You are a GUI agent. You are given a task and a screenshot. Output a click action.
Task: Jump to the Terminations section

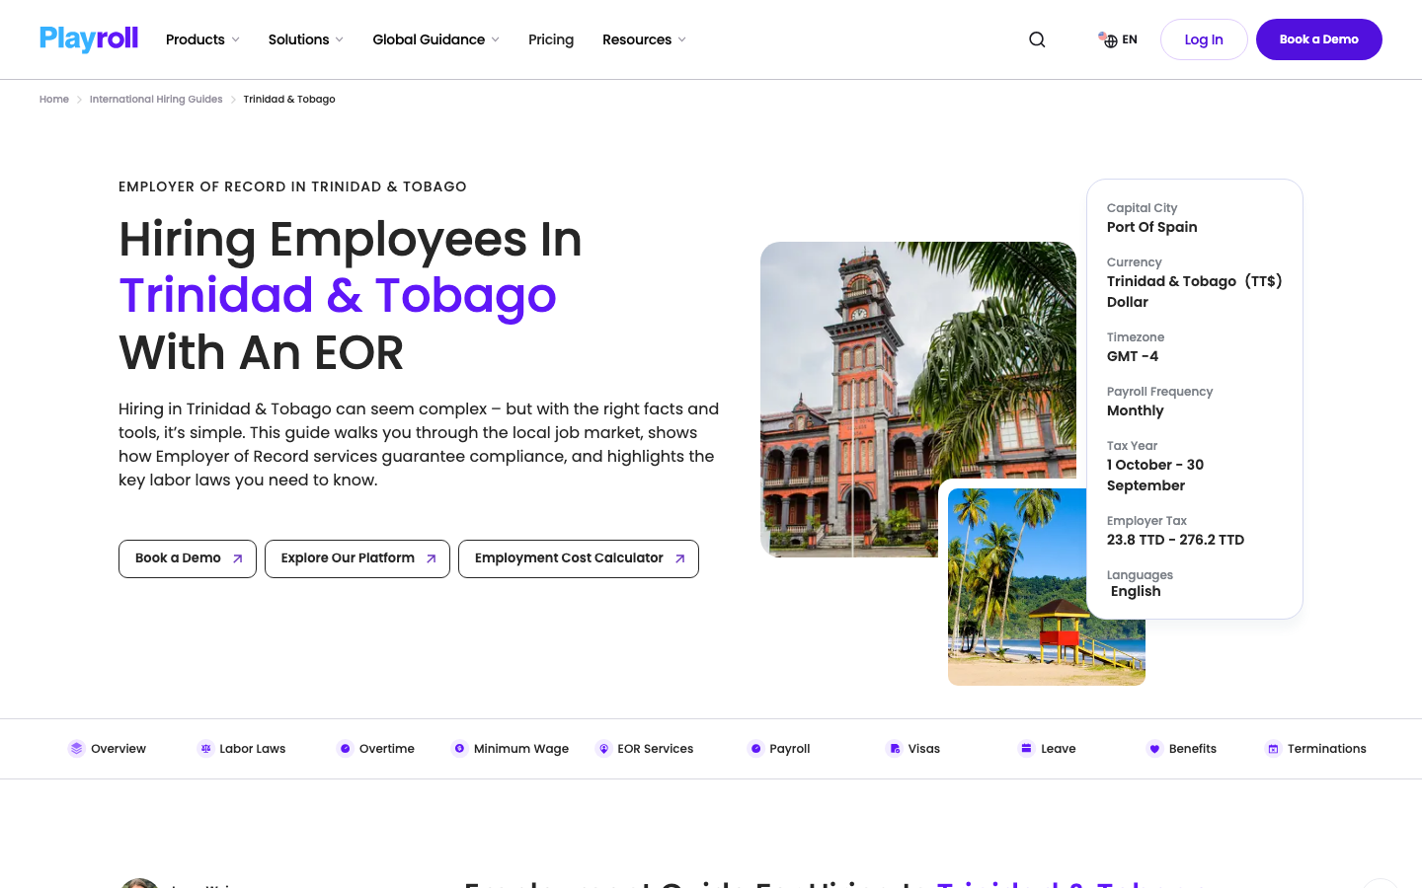click(x=1316, y=749)
